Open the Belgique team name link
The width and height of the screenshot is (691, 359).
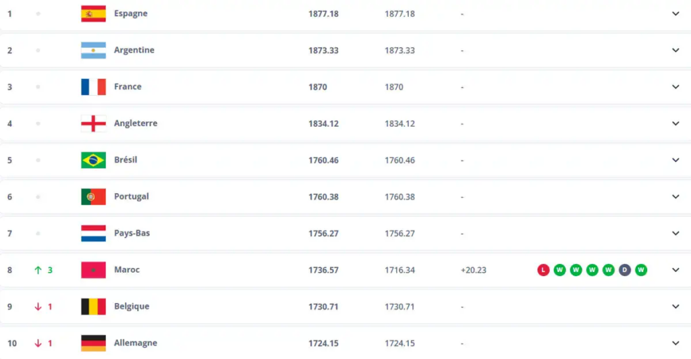click(132, 306)
